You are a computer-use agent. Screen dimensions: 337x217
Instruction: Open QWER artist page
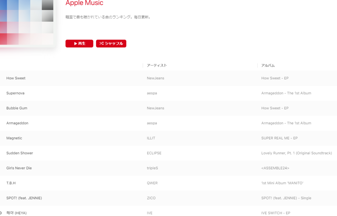[x=152, y=183]
